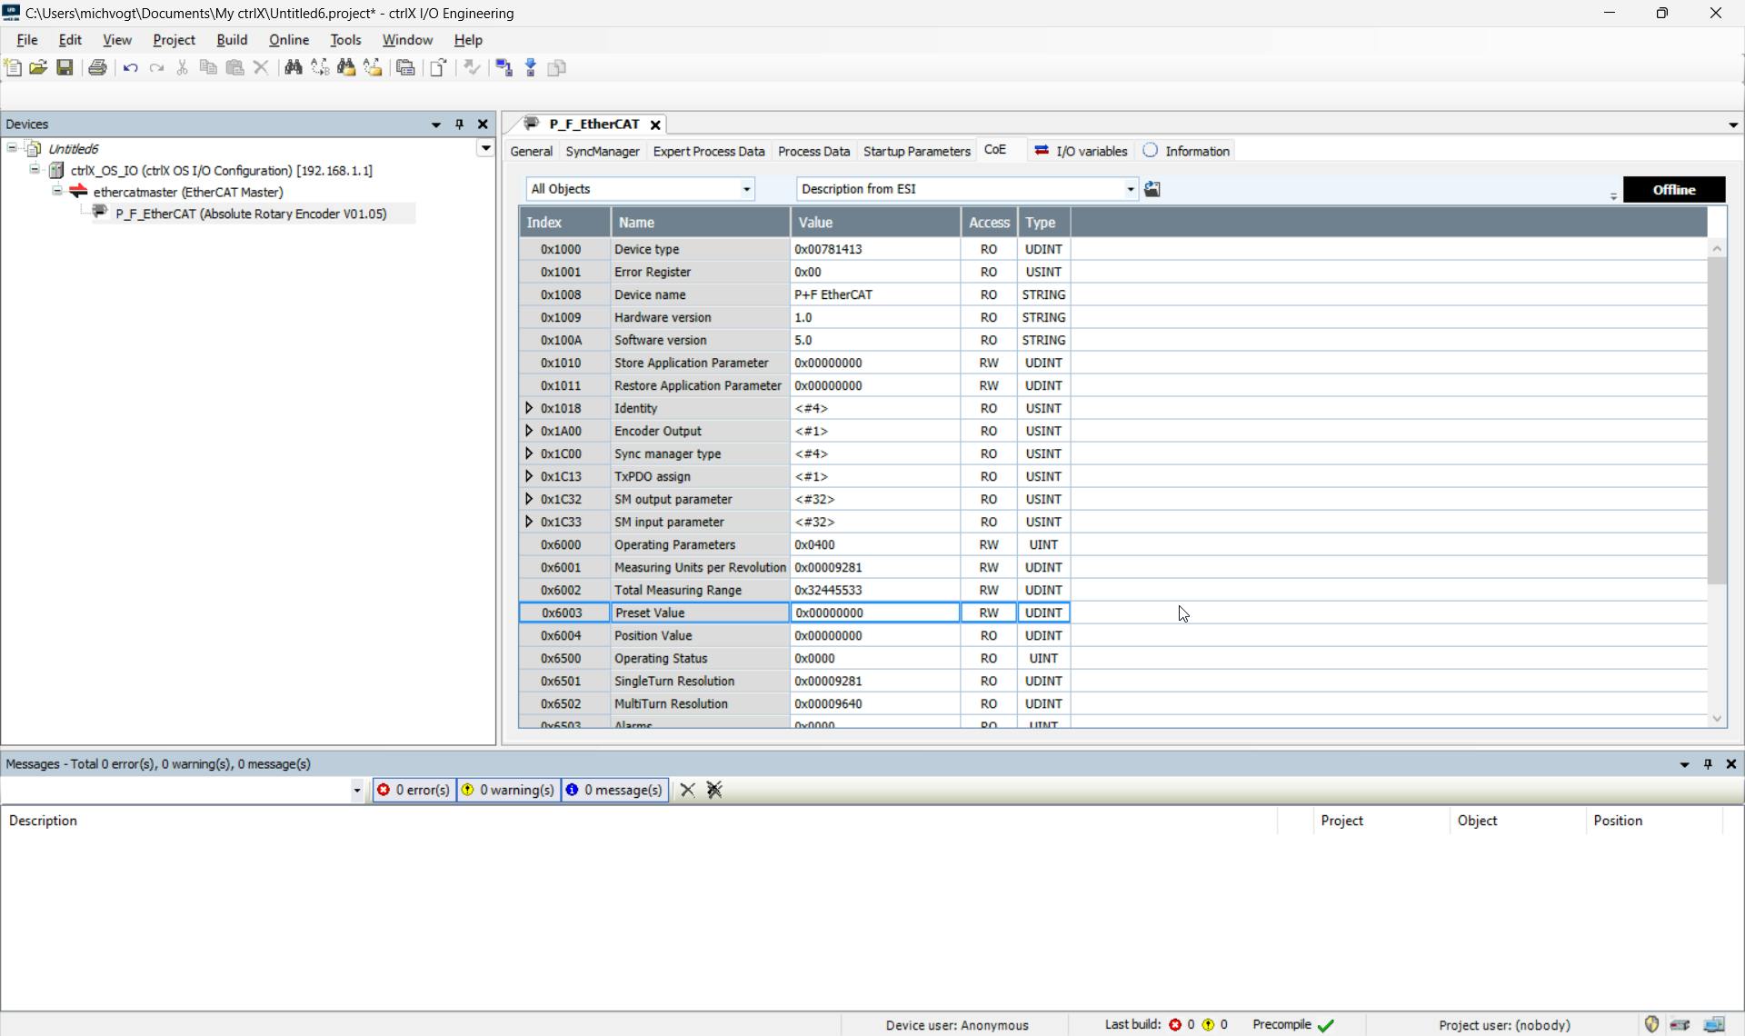1745x1036 pixels.
Task: Open the Online menu
Action: (x=288, y=40)
